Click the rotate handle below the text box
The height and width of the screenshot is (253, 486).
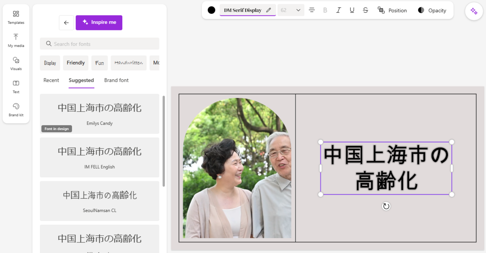pyautogui.click(x=386, y=206)
